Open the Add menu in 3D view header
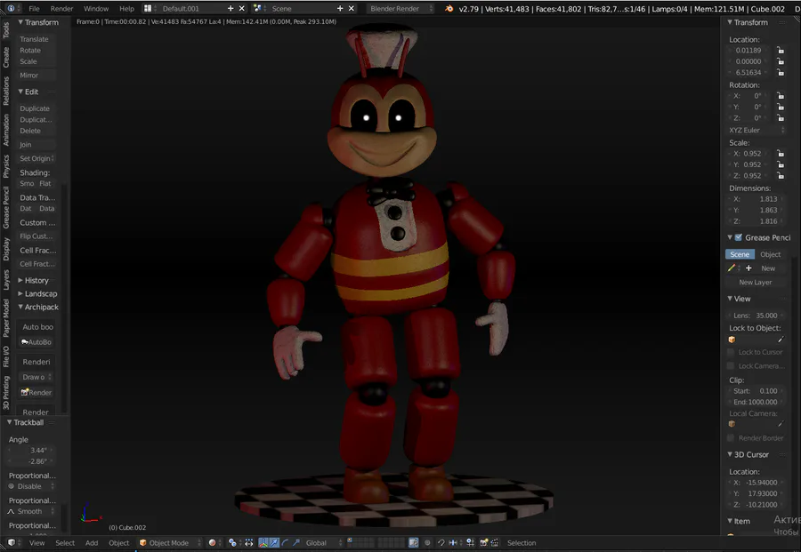This screenshot has width=801, height=552. [92, 542]
